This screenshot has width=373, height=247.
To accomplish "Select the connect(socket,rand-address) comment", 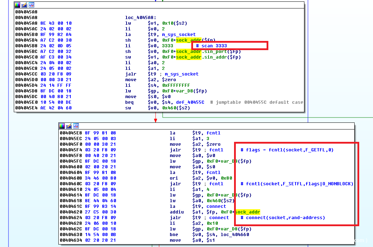I will click(x=282, y=218).
